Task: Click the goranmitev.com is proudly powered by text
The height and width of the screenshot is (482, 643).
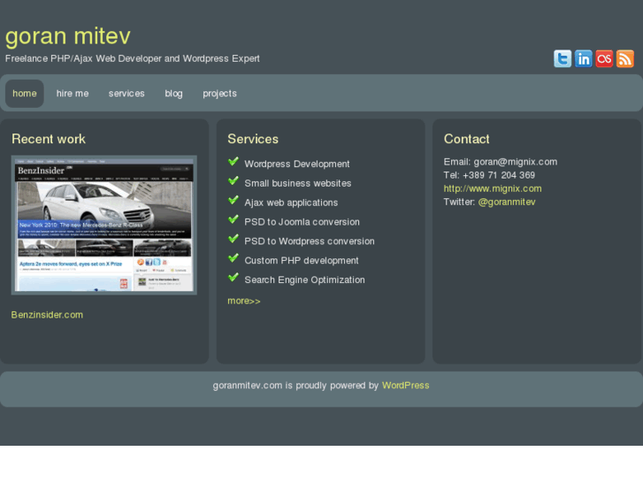Action: tap(295, 386)
